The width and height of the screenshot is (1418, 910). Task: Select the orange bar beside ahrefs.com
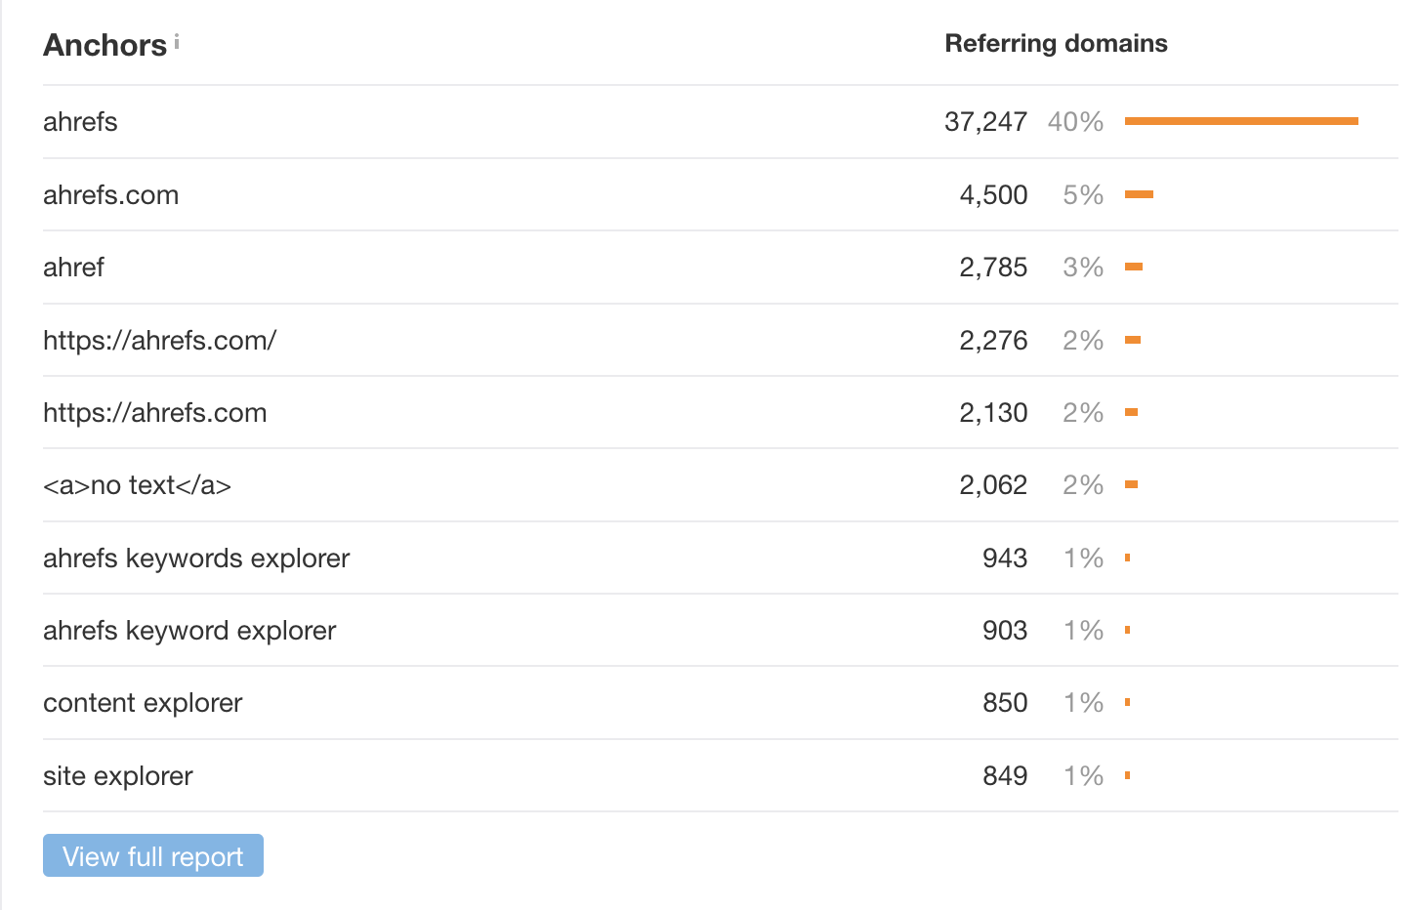(x=1141, y=194)
